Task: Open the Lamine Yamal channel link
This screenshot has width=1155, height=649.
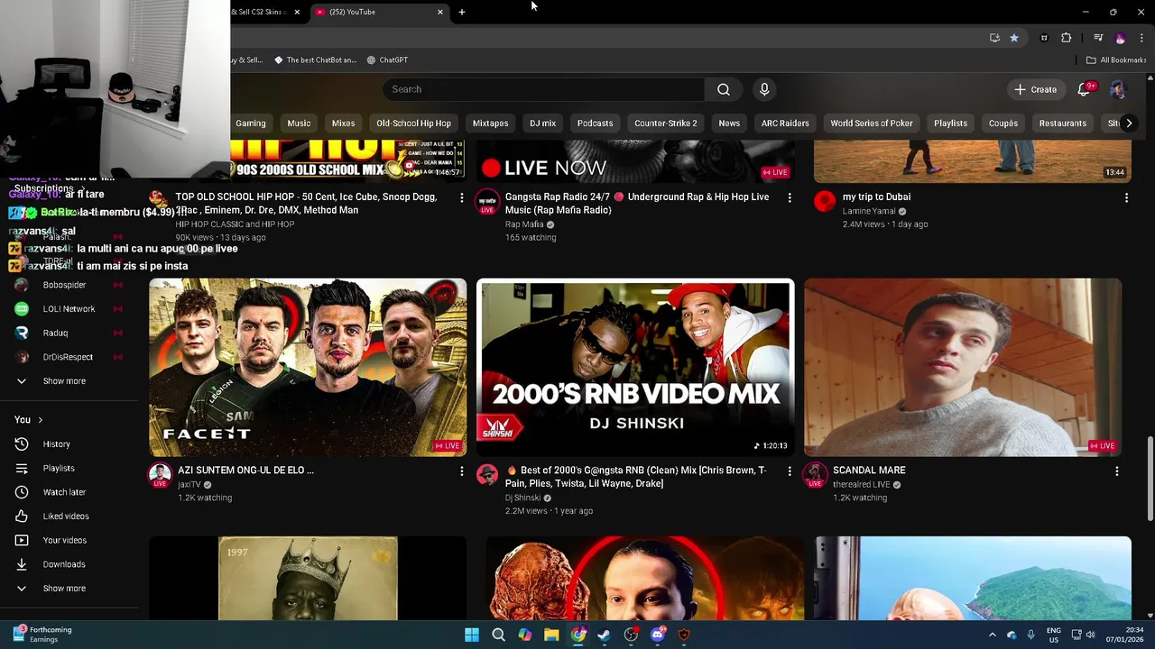Action: (869, 211)
